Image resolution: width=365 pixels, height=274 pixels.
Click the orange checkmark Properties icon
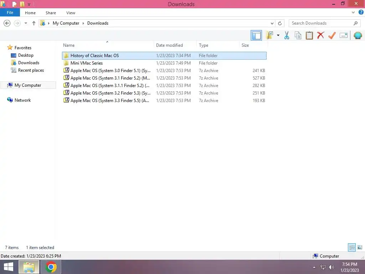pos(332,35)
